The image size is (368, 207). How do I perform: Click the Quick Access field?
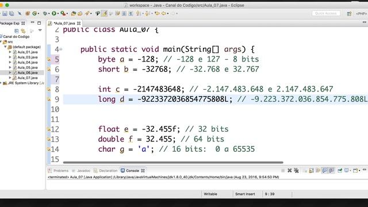pyautogui.click(x=326, y=13)
